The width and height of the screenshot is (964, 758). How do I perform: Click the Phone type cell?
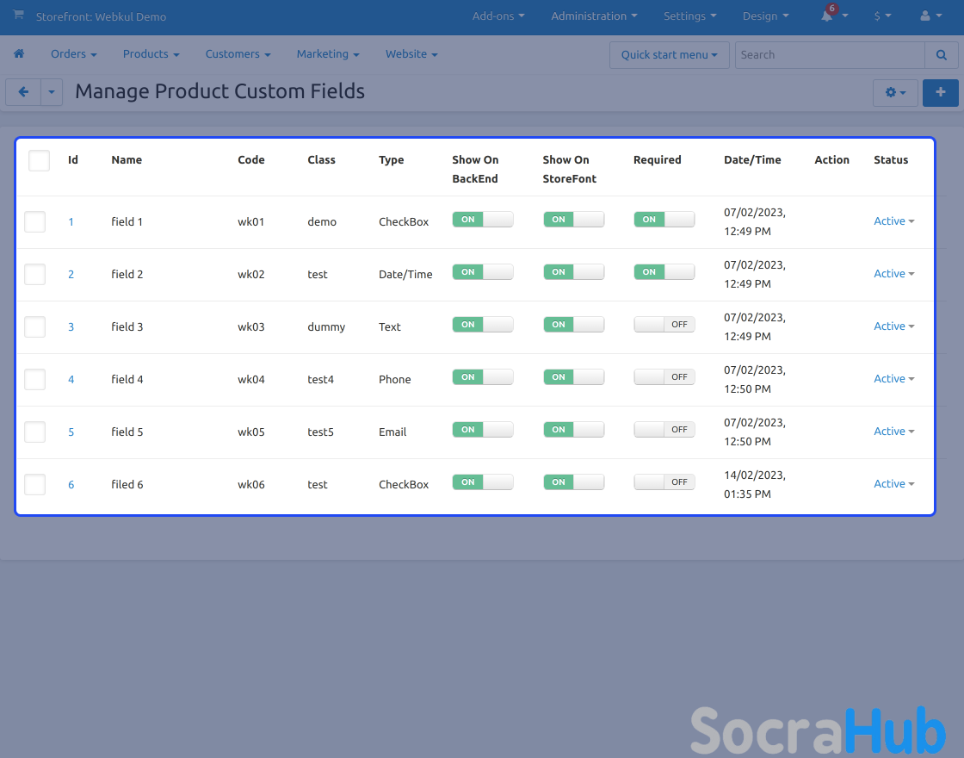pos(395,380)
